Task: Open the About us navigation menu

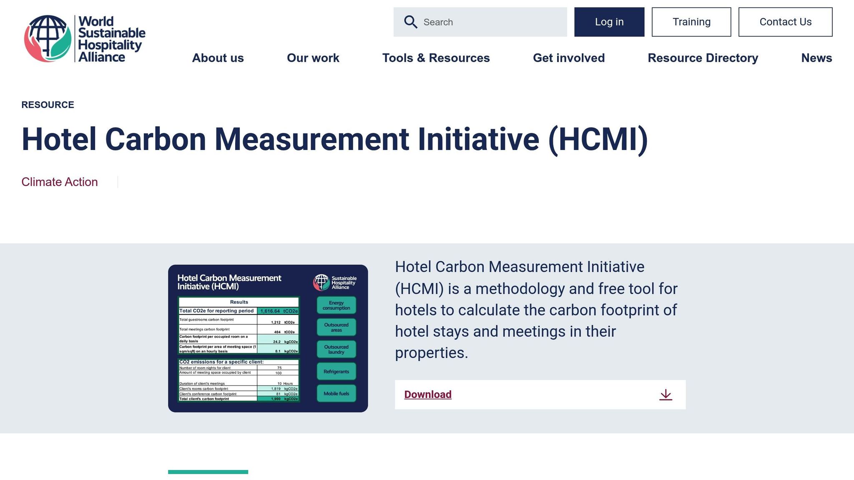Action: tap(218, 58)
